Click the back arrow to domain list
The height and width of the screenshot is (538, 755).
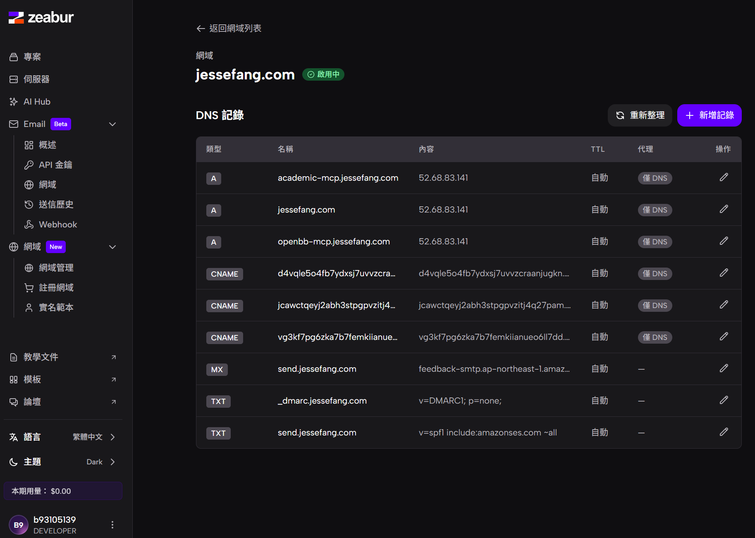[x=201, y=29]
